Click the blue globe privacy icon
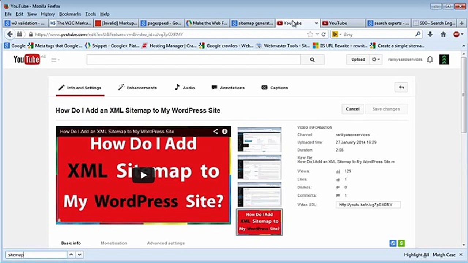This screenshot has width=468, height=263. [x=393, y=243]
